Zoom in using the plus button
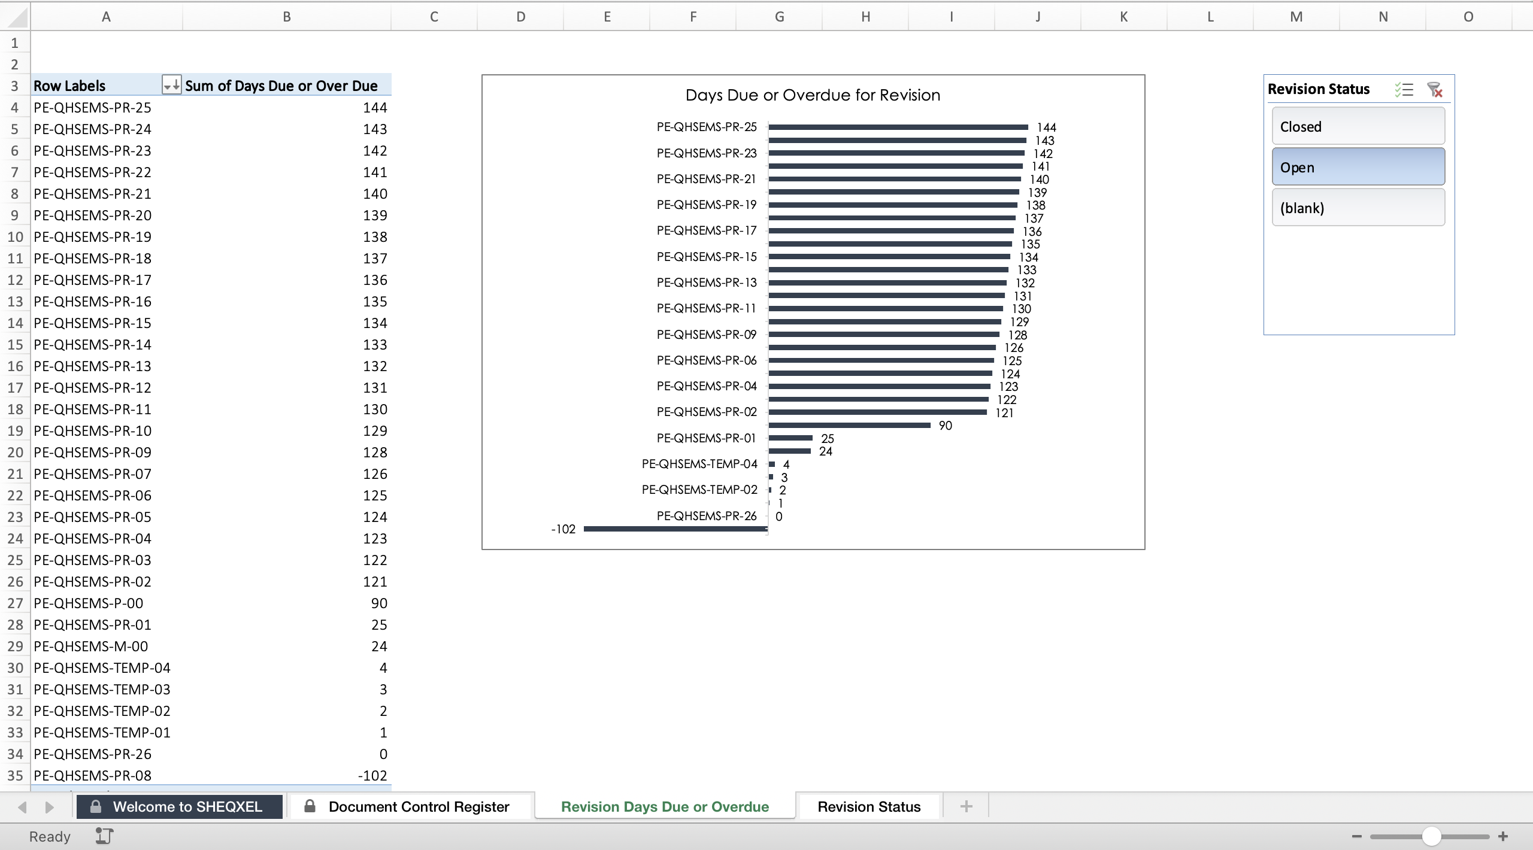 (x=1503, y=836)
